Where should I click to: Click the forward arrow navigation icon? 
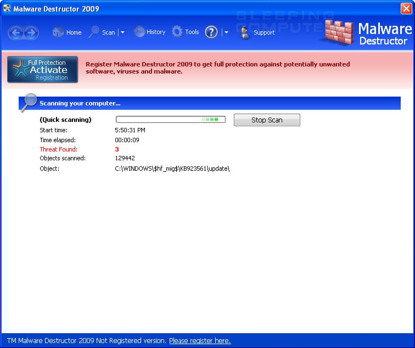tap(31, 33)
